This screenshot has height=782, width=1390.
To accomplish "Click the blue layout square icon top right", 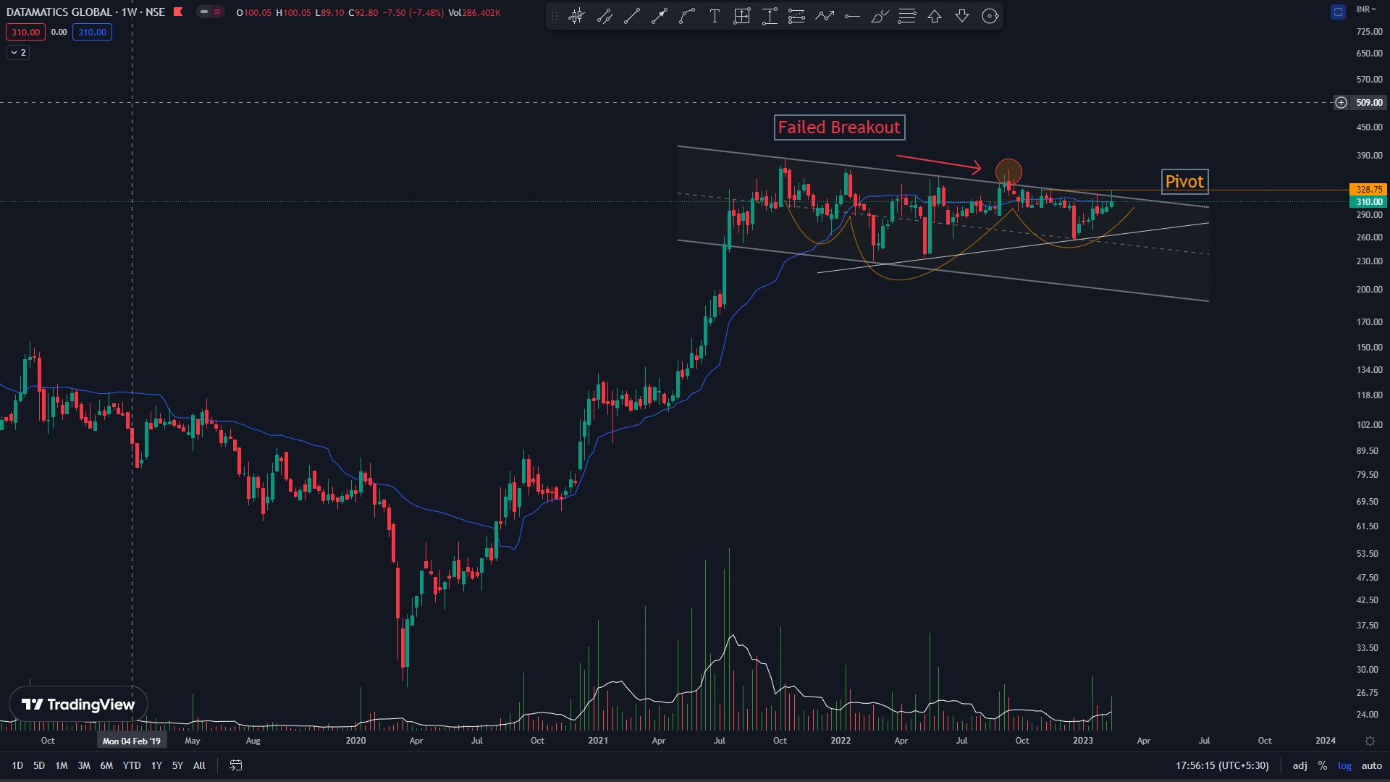I will pyautogui.click(x=1338, y=12).
